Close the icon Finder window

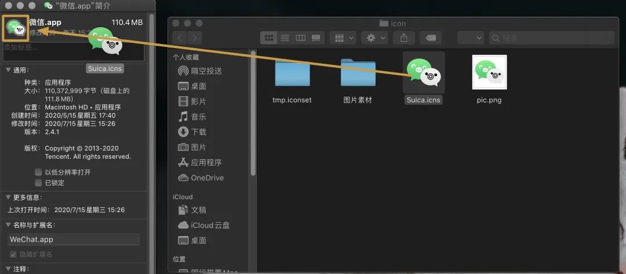click(176, 24)
